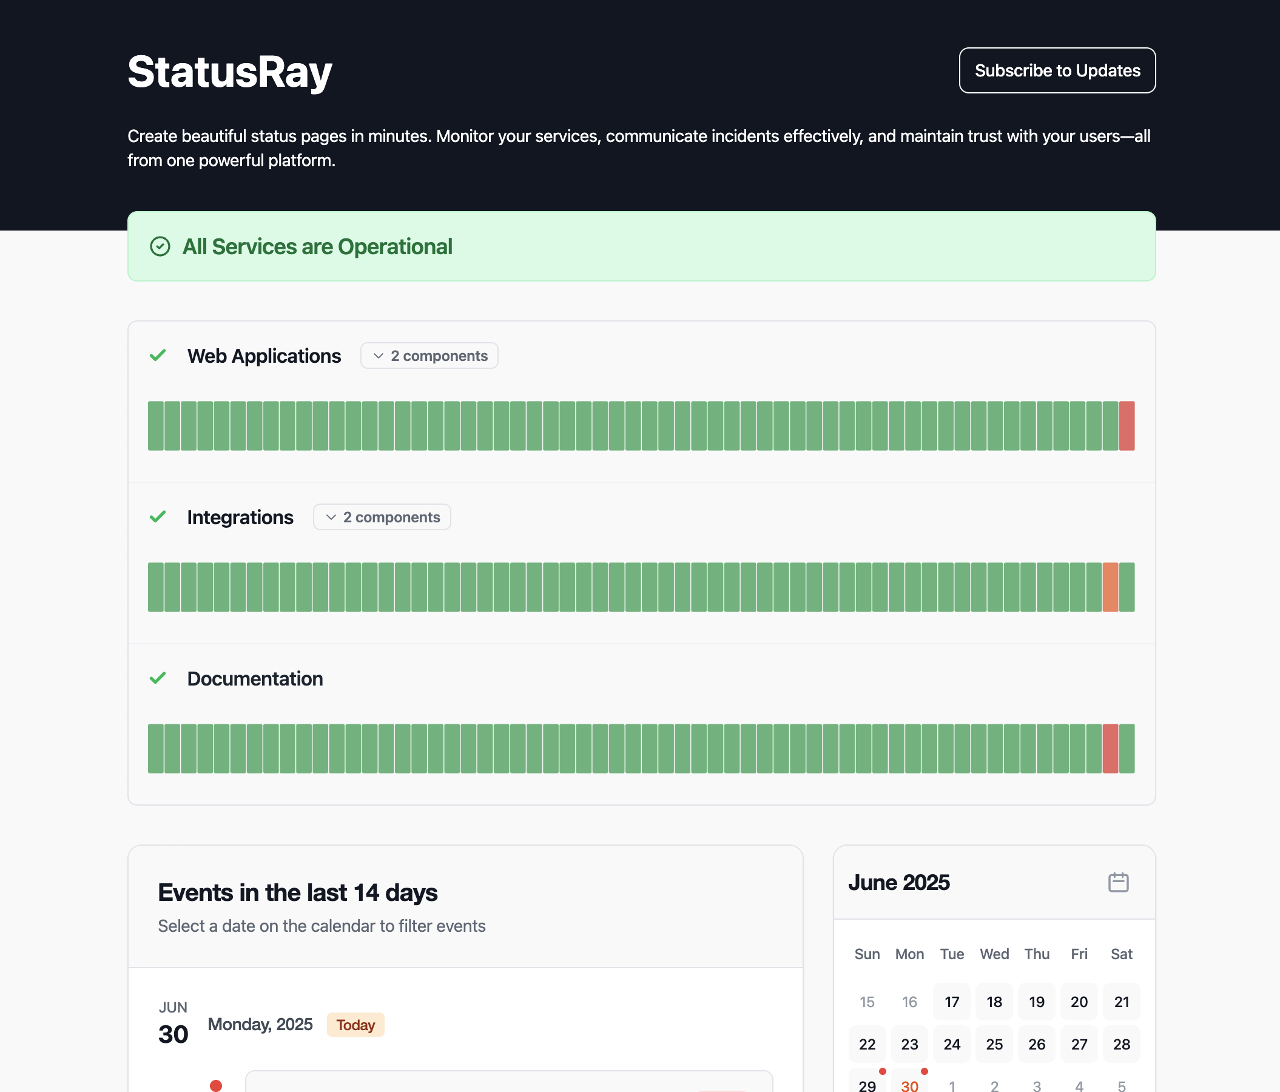
Task: Expand Integrations 2 components dropdown
Action: [382, 517]
